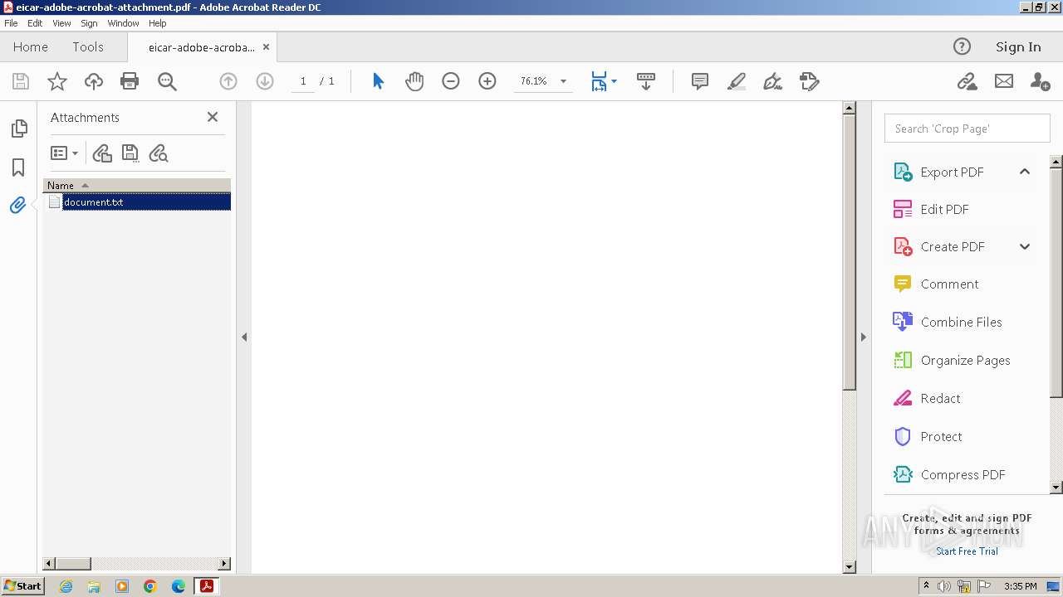This screenshot has height=597, width=1063.
Task: Close the Attachments panel
Action: pos(213,117)
